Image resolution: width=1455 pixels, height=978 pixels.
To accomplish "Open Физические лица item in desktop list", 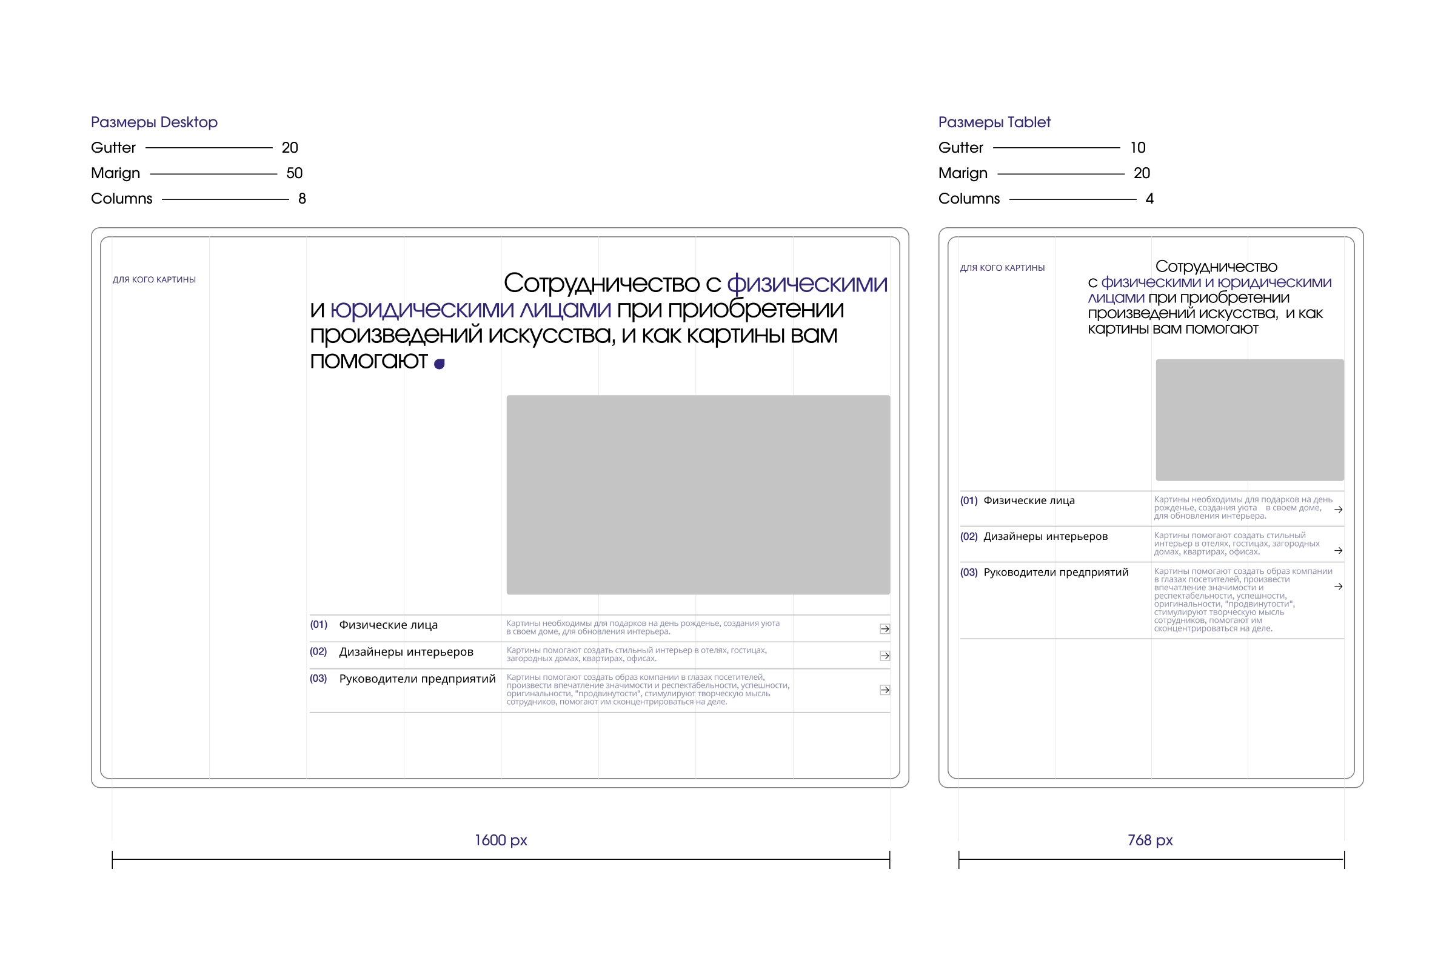I will 388,625.
